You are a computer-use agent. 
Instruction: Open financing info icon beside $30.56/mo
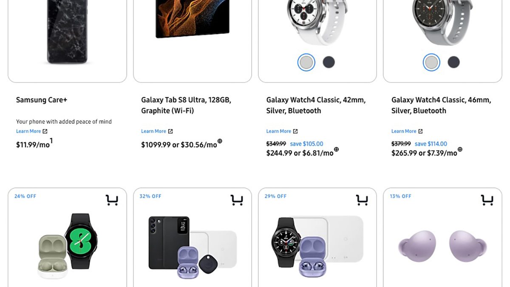pos(220,141)
